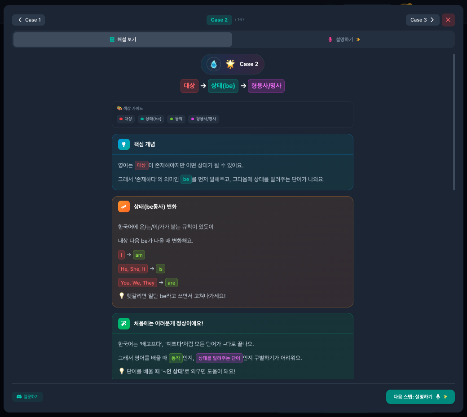Click the left chevron beside Case 1
The image size is (467, 417).
(20, 20)
